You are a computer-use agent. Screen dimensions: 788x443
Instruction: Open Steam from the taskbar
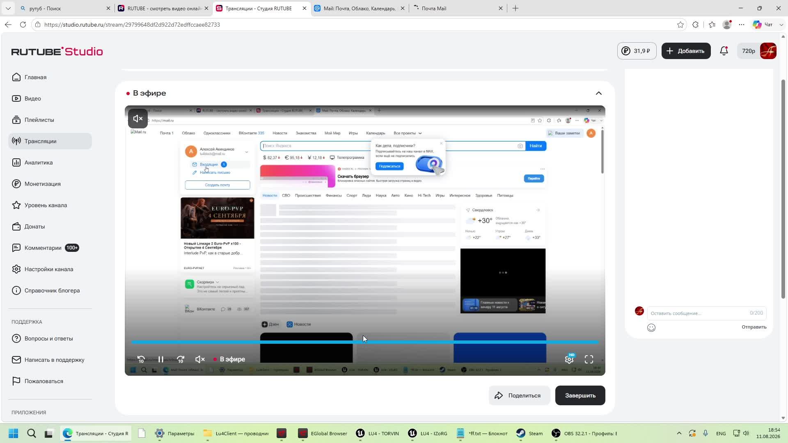click(529, 434)
